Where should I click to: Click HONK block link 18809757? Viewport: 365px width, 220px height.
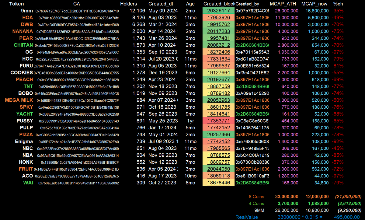pyautogui.click(x=218, y=162)
